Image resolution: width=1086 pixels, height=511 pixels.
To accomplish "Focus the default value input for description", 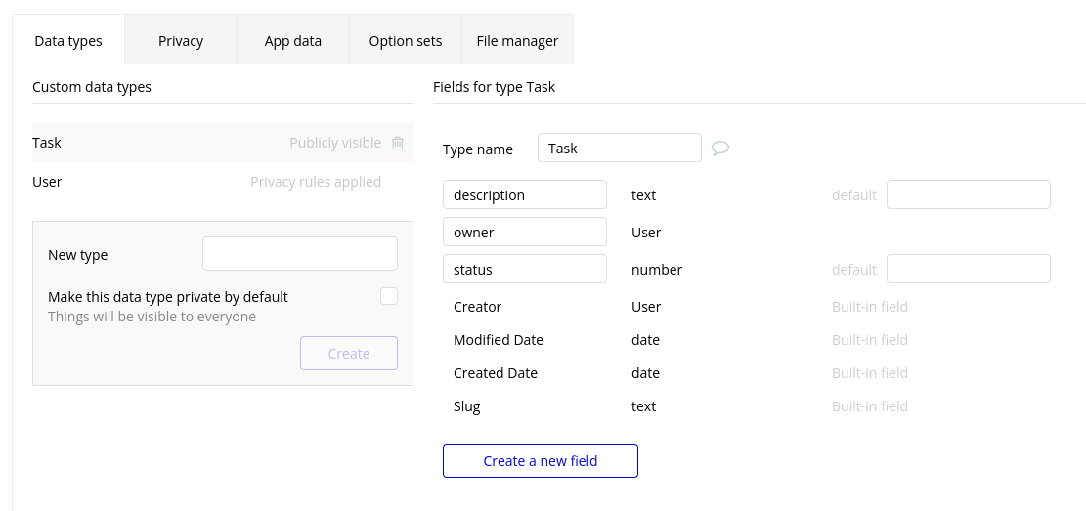I will [x=968, y=194].
